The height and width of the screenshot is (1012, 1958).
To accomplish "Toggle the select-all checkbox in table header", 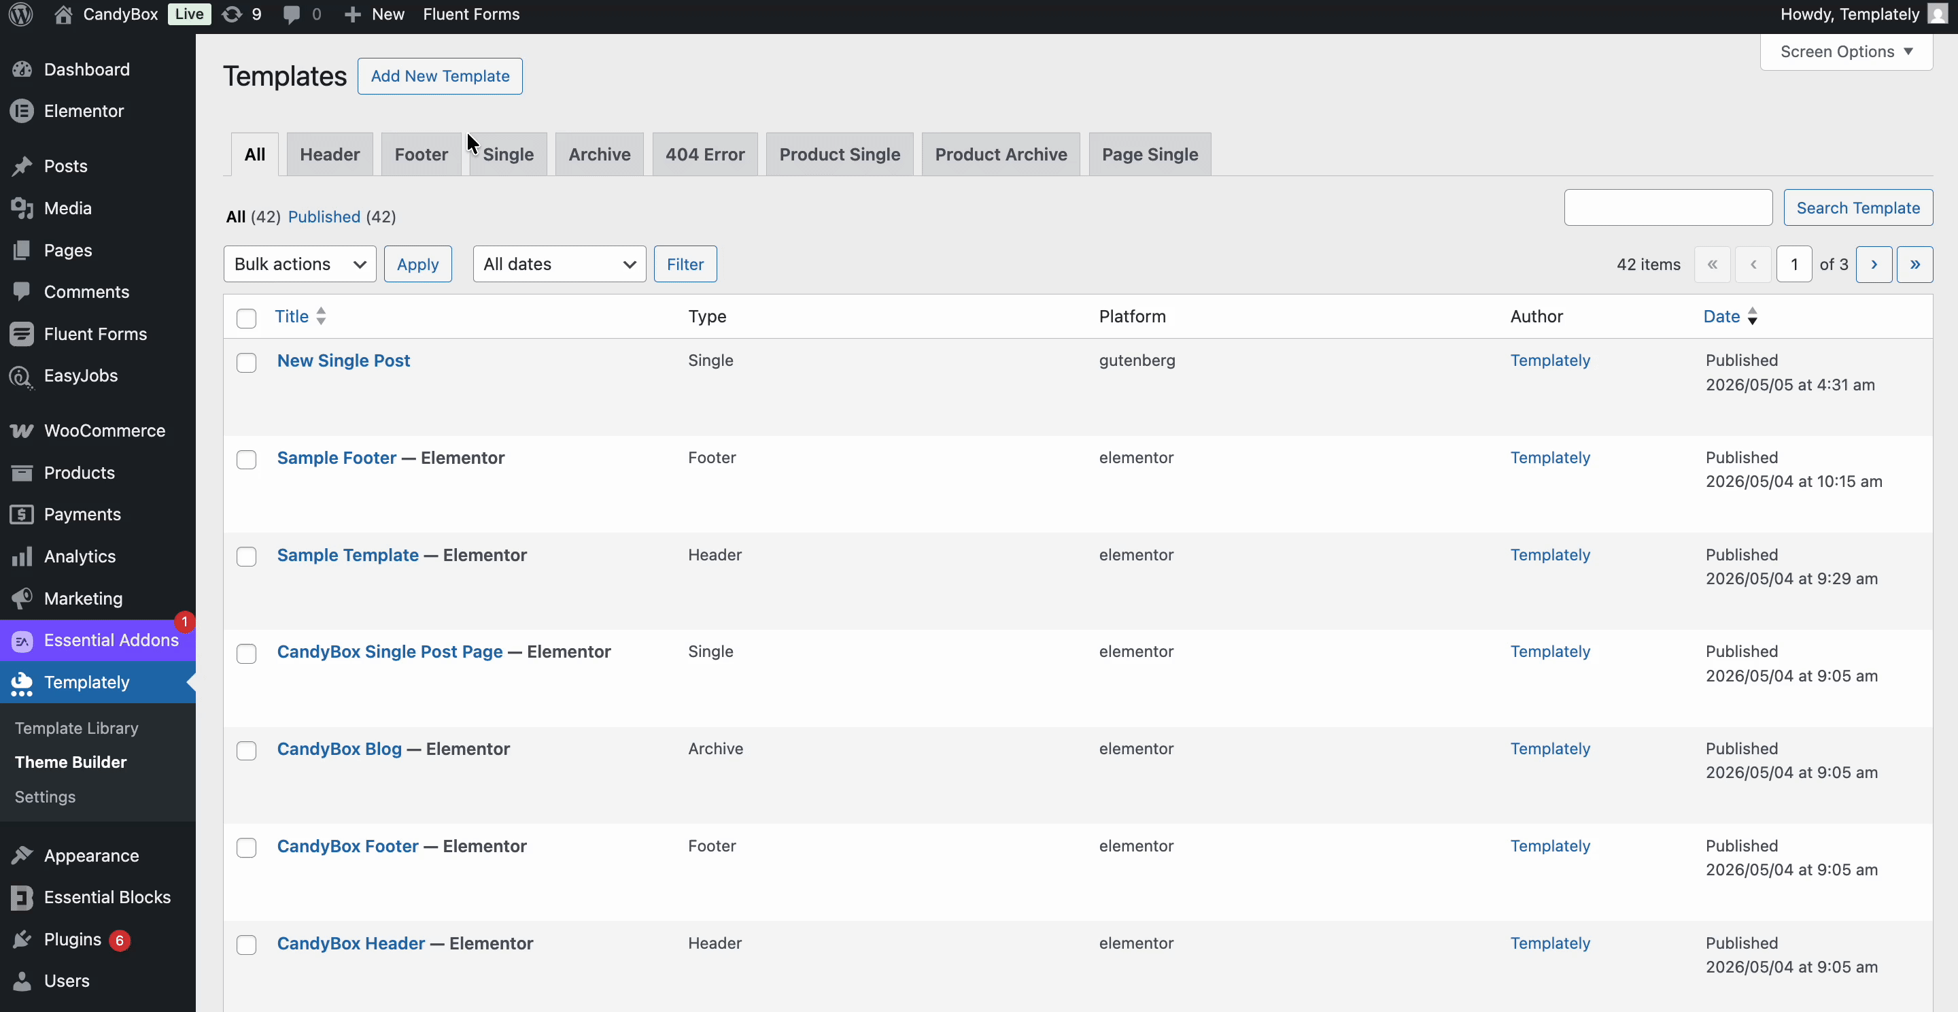I will point(246,318).
